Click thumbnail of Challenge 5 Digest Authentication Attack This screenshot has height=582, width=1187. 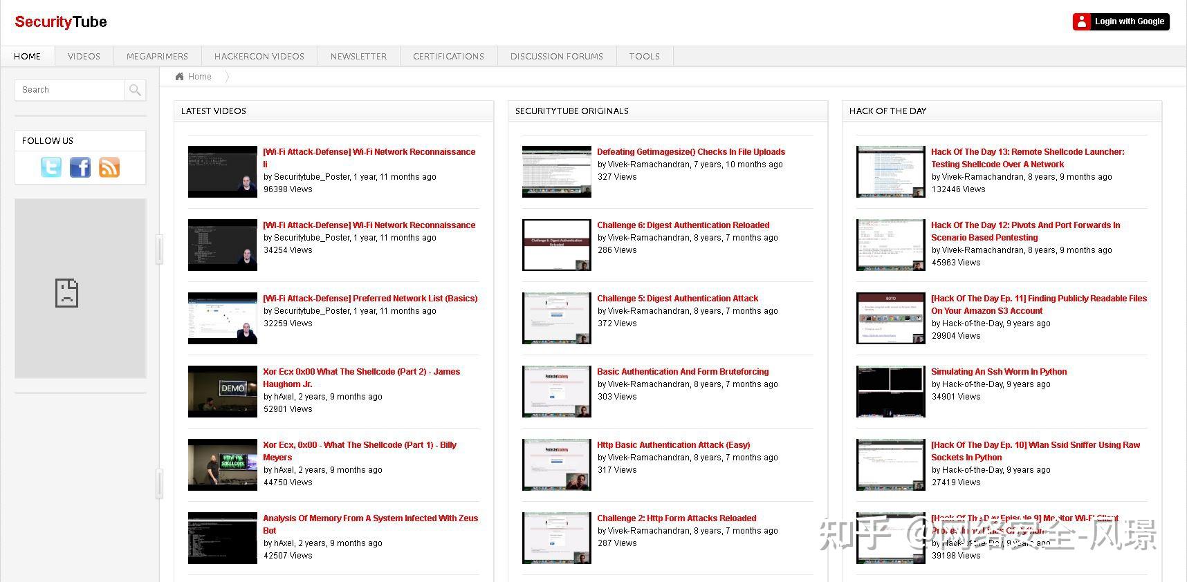click(x=557, y=318)
